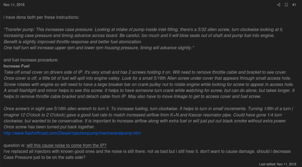Click the share post icon
This screenshot has height=167, width=302.
point(279,5)
